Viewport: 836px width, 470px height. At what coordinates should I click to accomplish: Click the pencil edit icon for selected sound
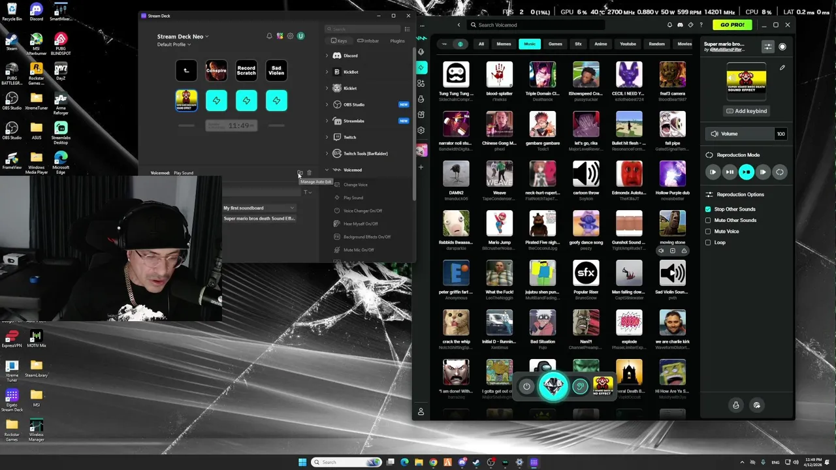(x=782, y=68)
